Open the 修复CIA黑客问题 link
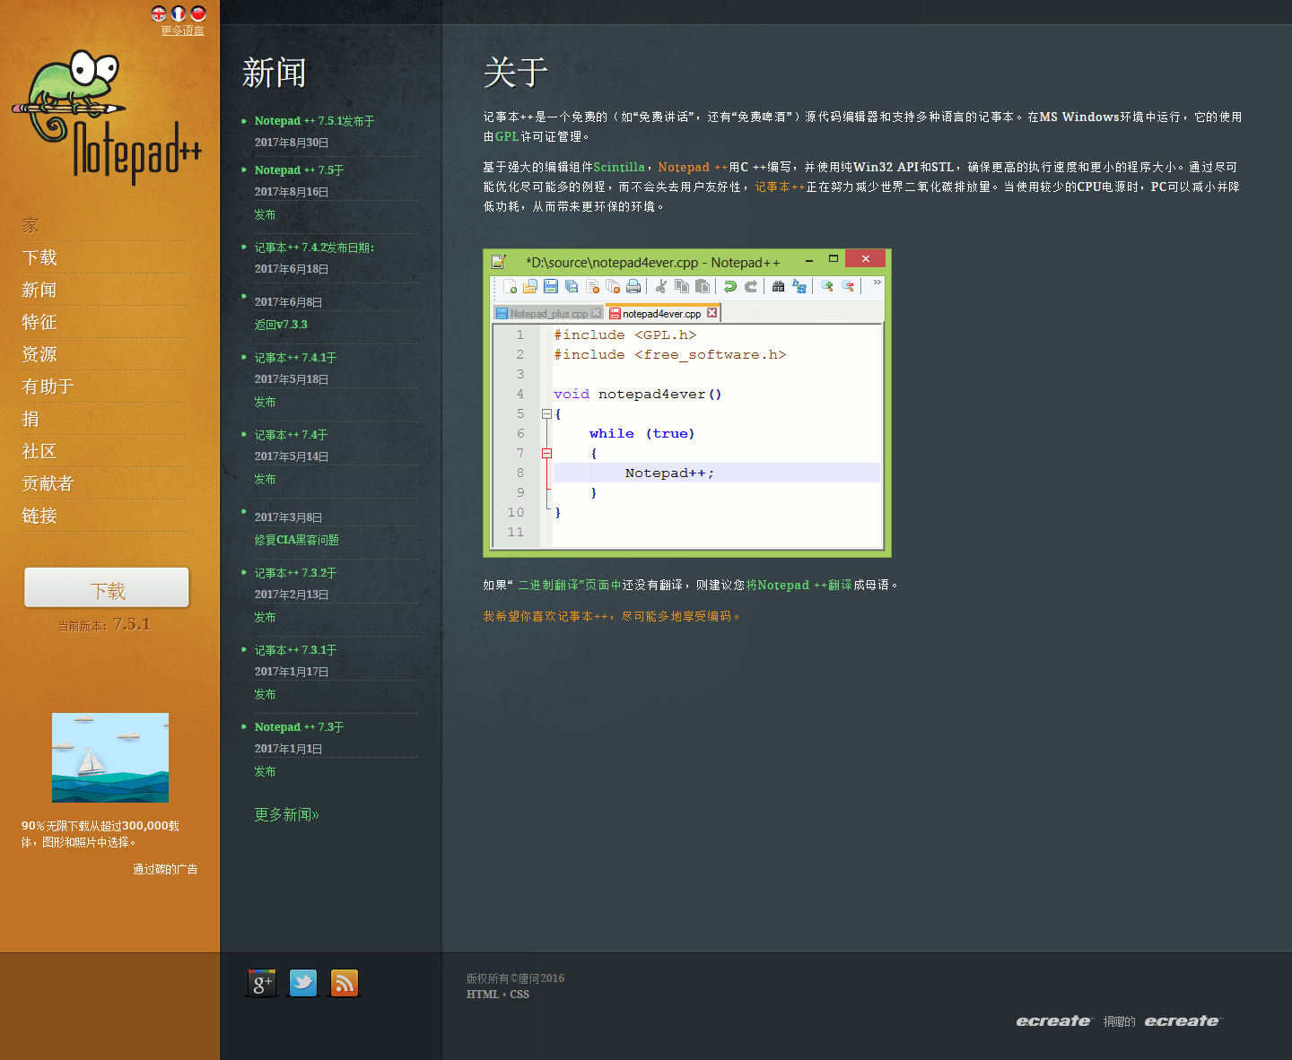This screenshot has height=1060, width=1292. tap(296, 540)
